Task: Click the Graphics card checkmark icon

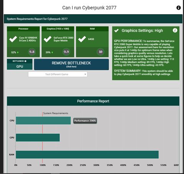Action: (48, 39)
